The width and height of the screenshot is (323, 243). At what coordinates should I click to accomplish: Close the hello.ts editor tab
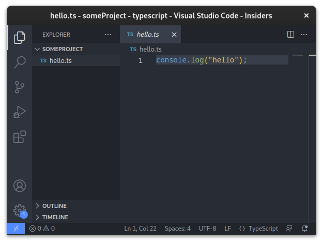[174, 35]
